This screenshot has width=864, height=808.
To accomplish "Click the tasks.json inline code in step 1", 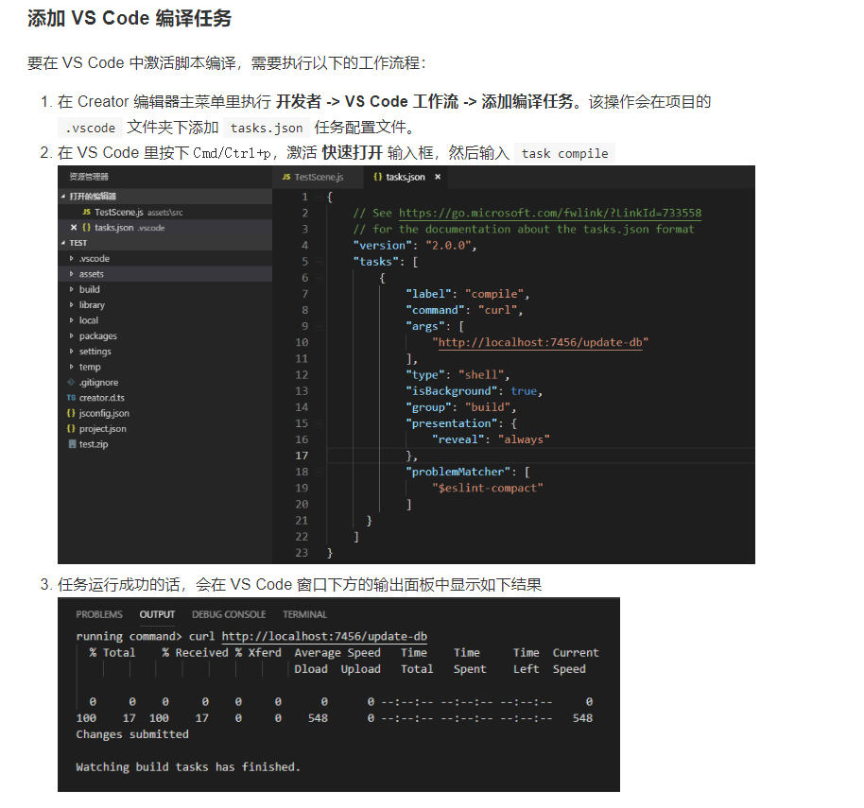I will (267, 128).
